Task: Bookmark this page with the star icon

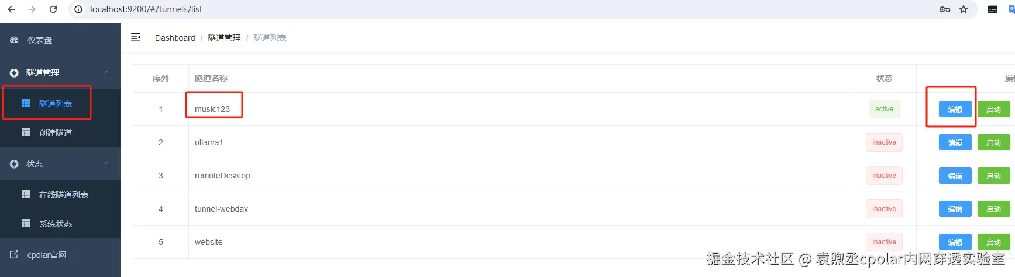Action: coord(964,9)
